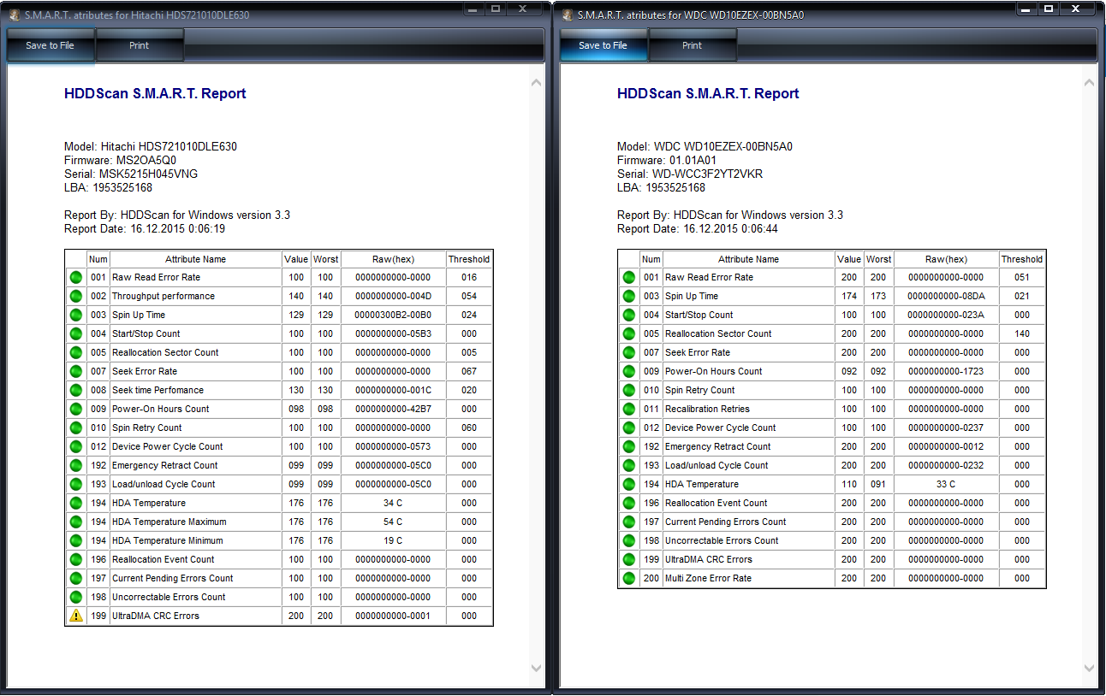
Task: Save the WDC report to file
Action: click(603, 45)
